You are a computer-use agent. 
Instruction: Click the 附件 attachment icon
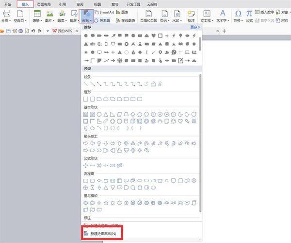coord(282,20)
